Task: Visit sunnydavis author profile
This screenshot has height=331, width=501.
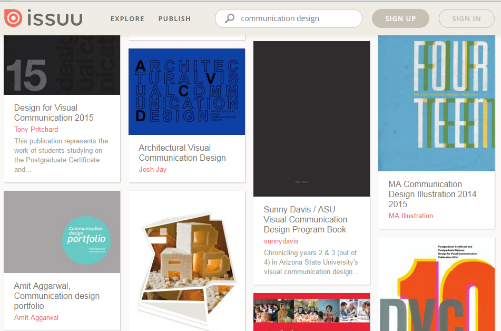Action: [281, 241]
